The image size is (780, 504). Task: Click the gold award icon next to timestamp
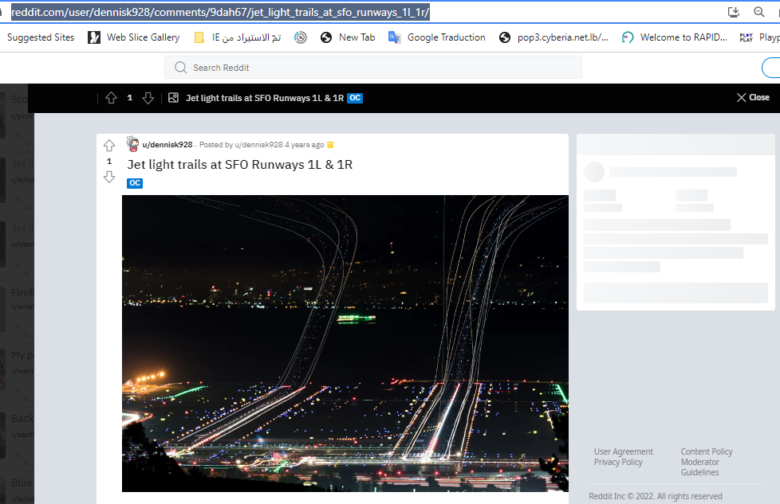click(331, 145)
